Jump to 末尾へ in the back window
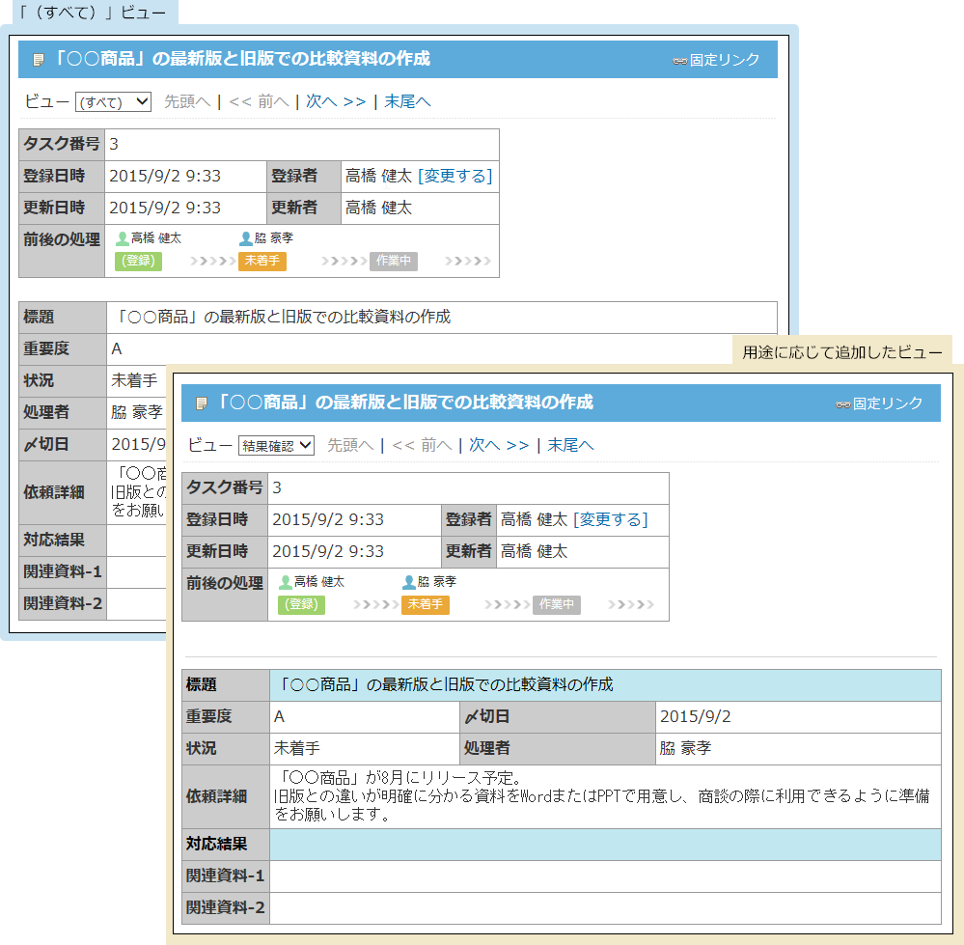 (407, 101)
